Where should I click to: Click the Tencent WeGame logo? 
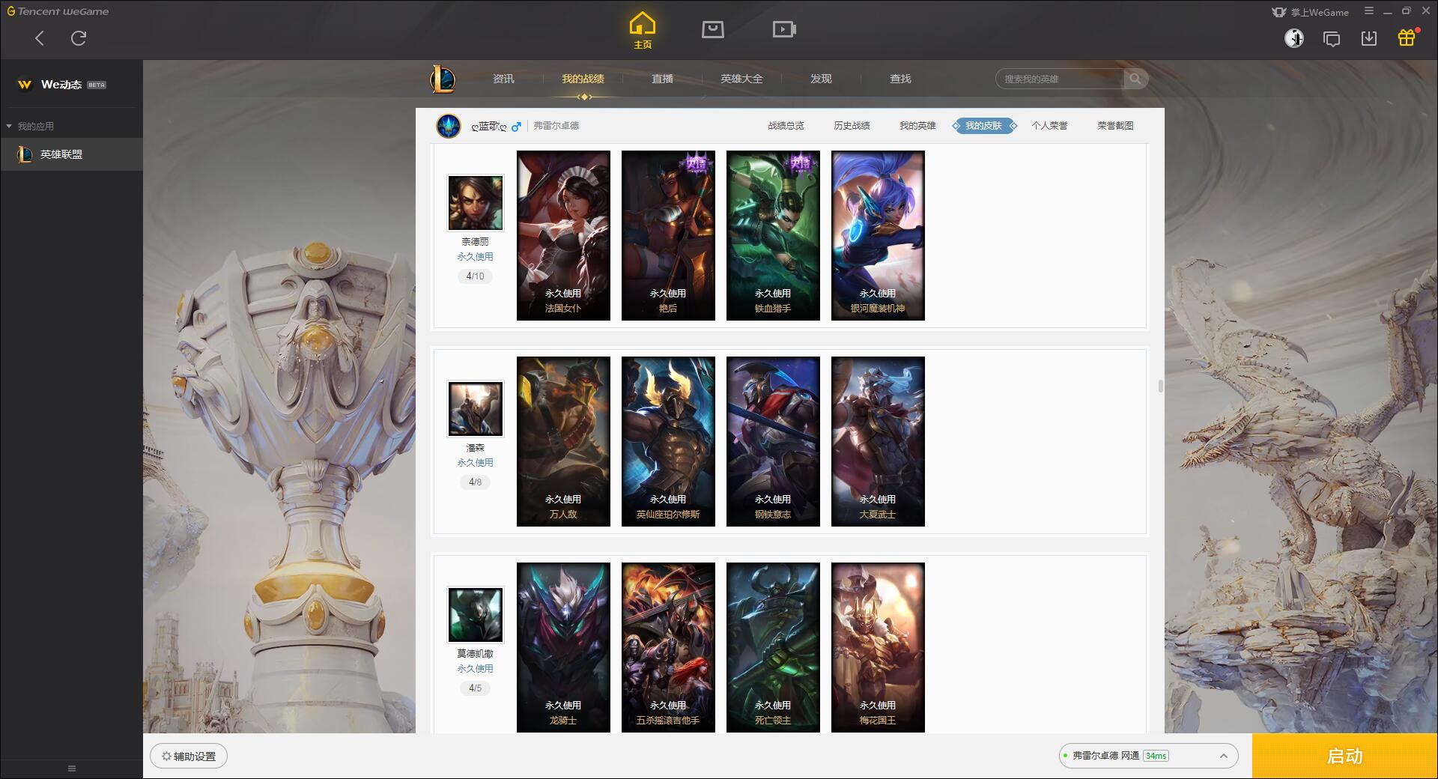point(58,11)
